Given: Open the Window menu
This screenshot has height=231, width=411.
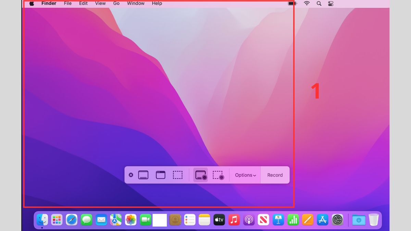Looking at the screenshot, I should pyautogui.click(x=136, y=3).
